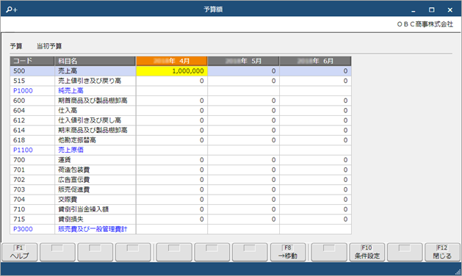Click the 売上高 account name
The image size is (462, 276).
pyautogui.click(x=68, y=71)
